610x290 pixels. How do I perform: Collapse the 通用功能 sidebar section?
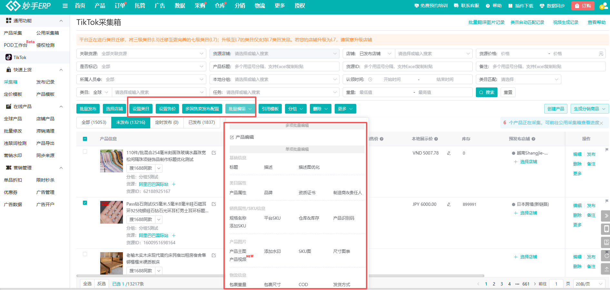[x=61, y=21]
